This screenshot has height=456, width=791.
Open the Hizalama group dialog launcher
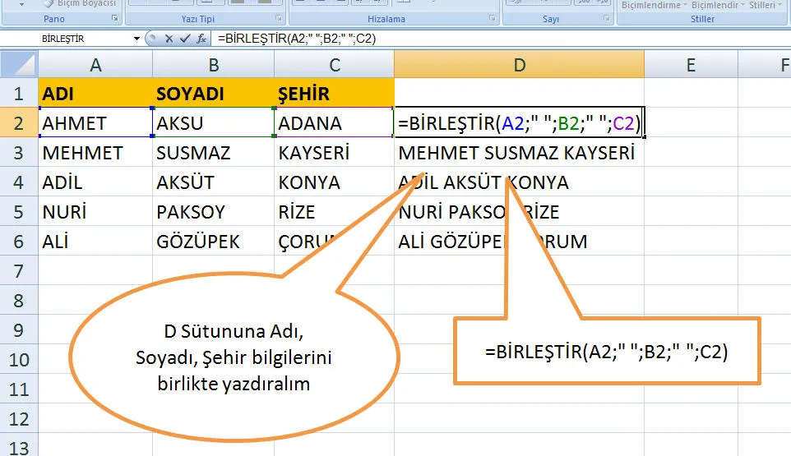(x=493, y=19)
